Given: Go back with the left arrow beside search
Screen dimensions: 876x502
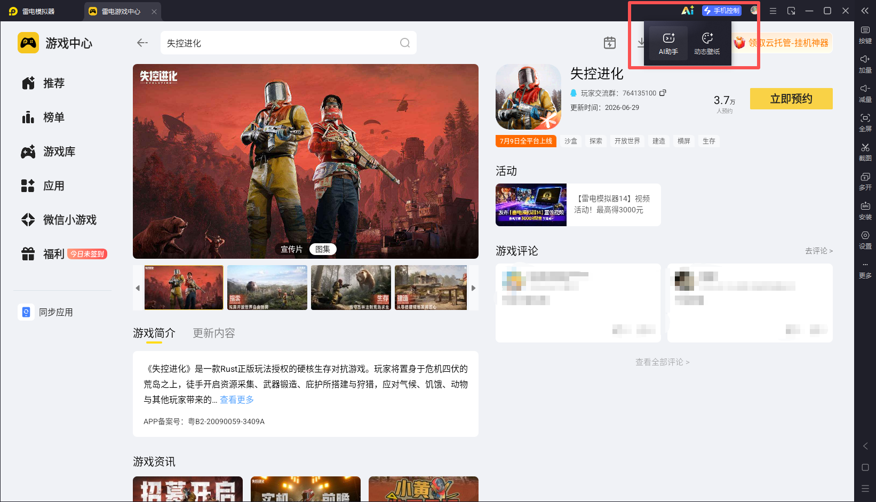Looking at the screenshot, I should pyautogui.click(x=142, y=43).
